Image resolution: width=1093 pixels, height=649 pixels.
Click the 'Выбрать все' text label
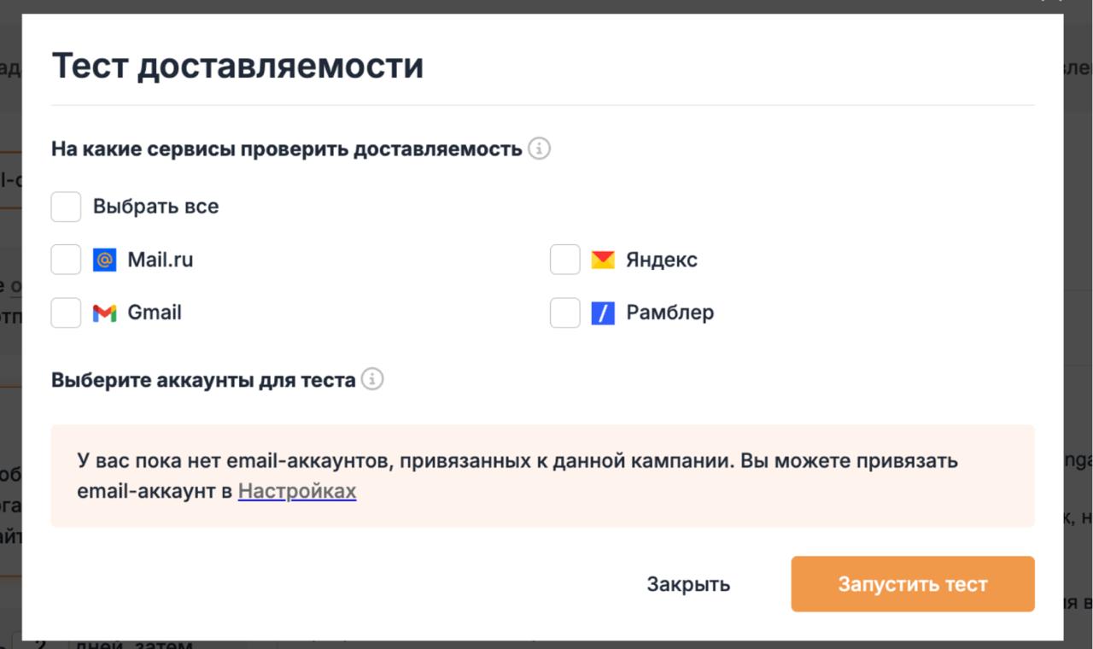pyautogui.click(x=155, y=207)
